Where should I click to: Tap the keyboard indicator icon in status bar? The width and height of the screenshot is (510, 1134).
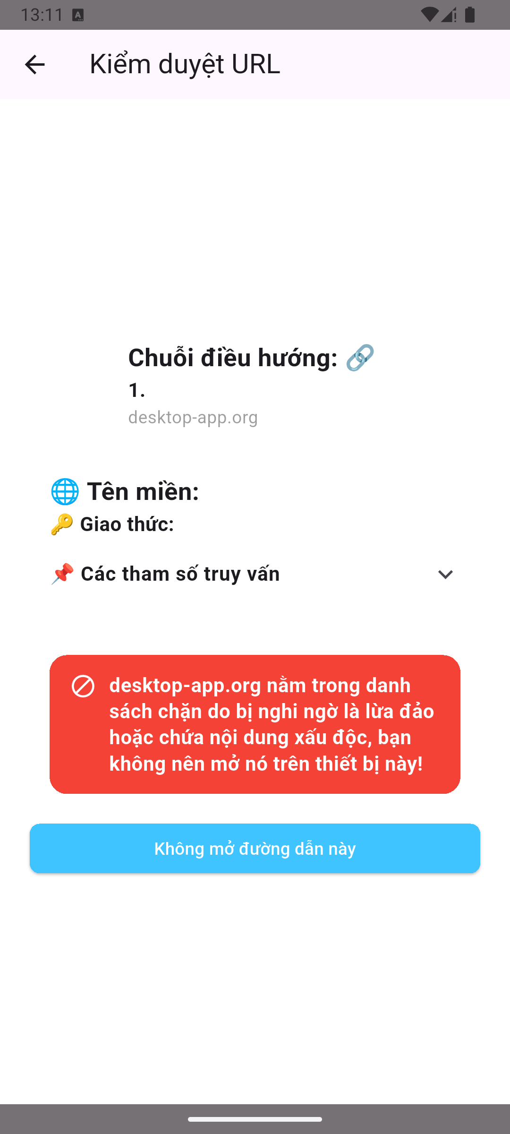pos(78,15)
